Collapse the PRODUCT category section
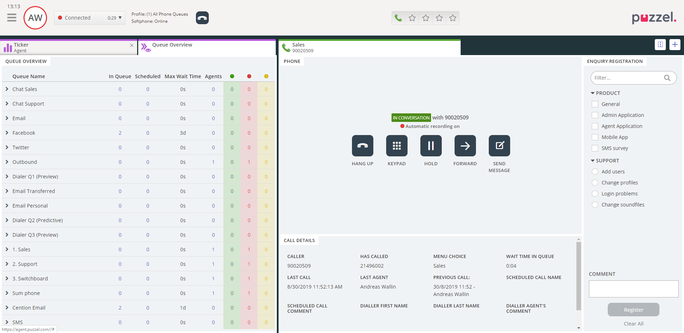Image resolution: width=684 pixels, height=333 pixels. coord(593,93)
